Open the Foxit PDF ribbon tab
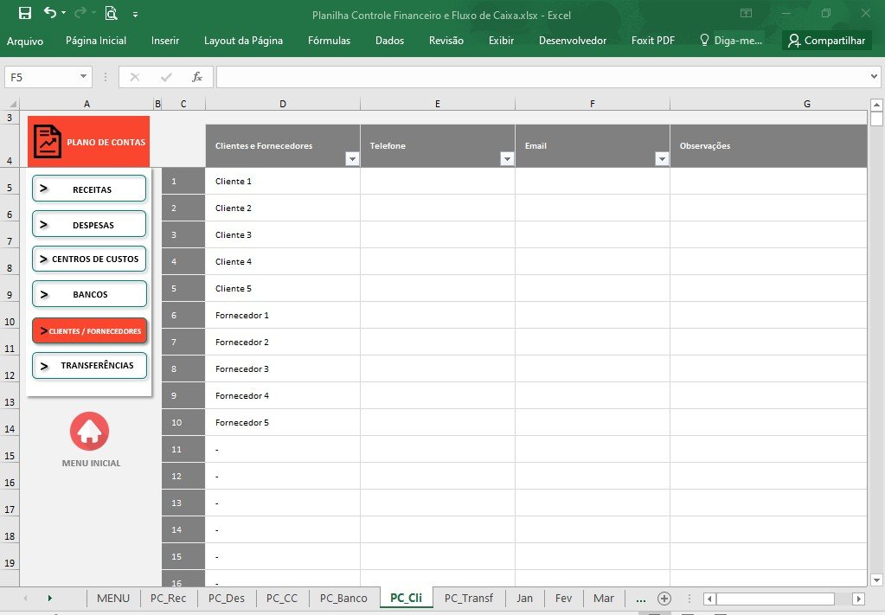 coord(652,41)
